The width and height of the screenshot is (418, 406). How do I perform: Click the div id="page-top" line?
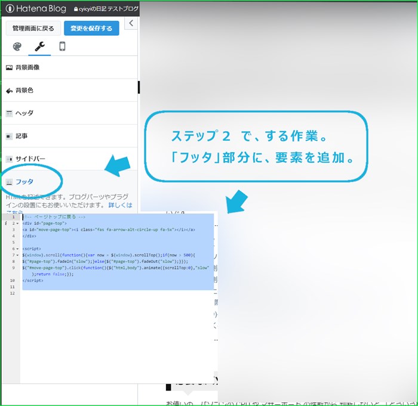45,224
